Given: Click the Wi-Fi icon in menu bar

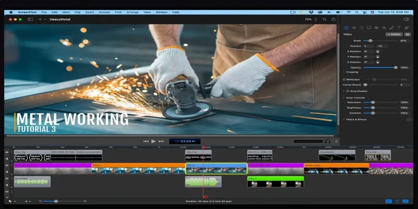Looking at the screenshot, I should point(349,12).
